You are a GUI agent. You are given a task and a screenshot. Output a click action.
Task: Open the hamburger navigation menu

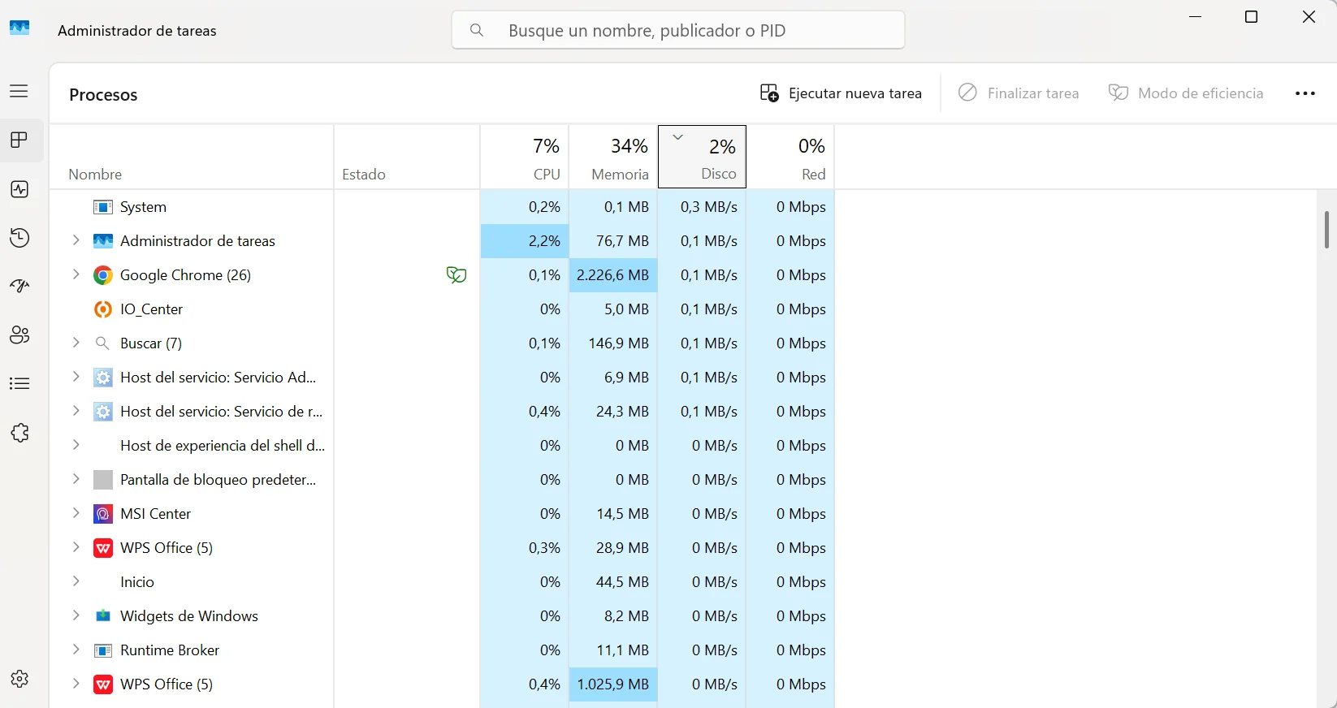tap(19, 92)
